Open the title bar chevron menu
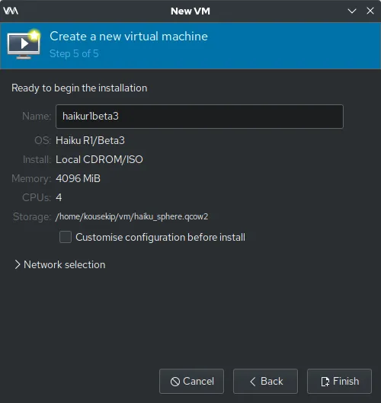The width and height of the screenshot is (381, 403). 352,11
